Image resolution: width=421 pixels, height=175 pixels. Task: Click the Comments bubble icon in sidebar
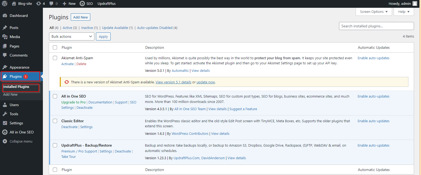5,55
